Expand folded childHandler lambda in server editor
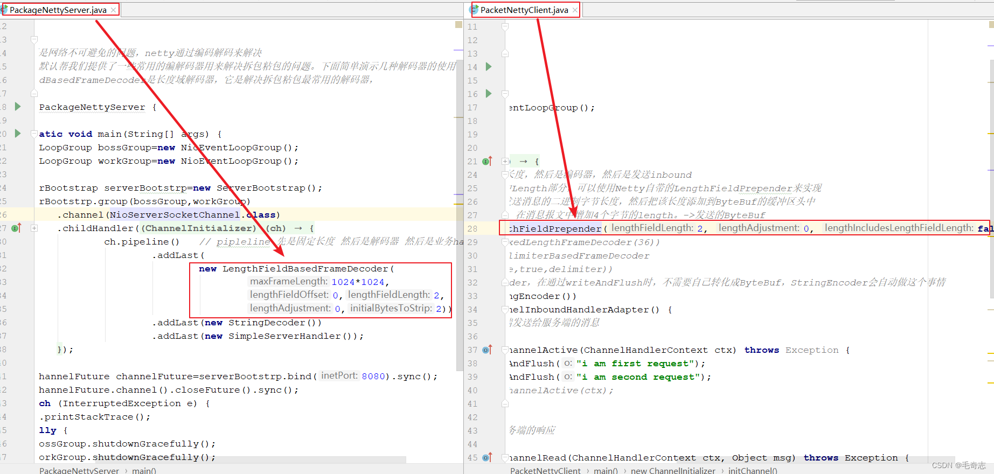 (x=34, y=228)
